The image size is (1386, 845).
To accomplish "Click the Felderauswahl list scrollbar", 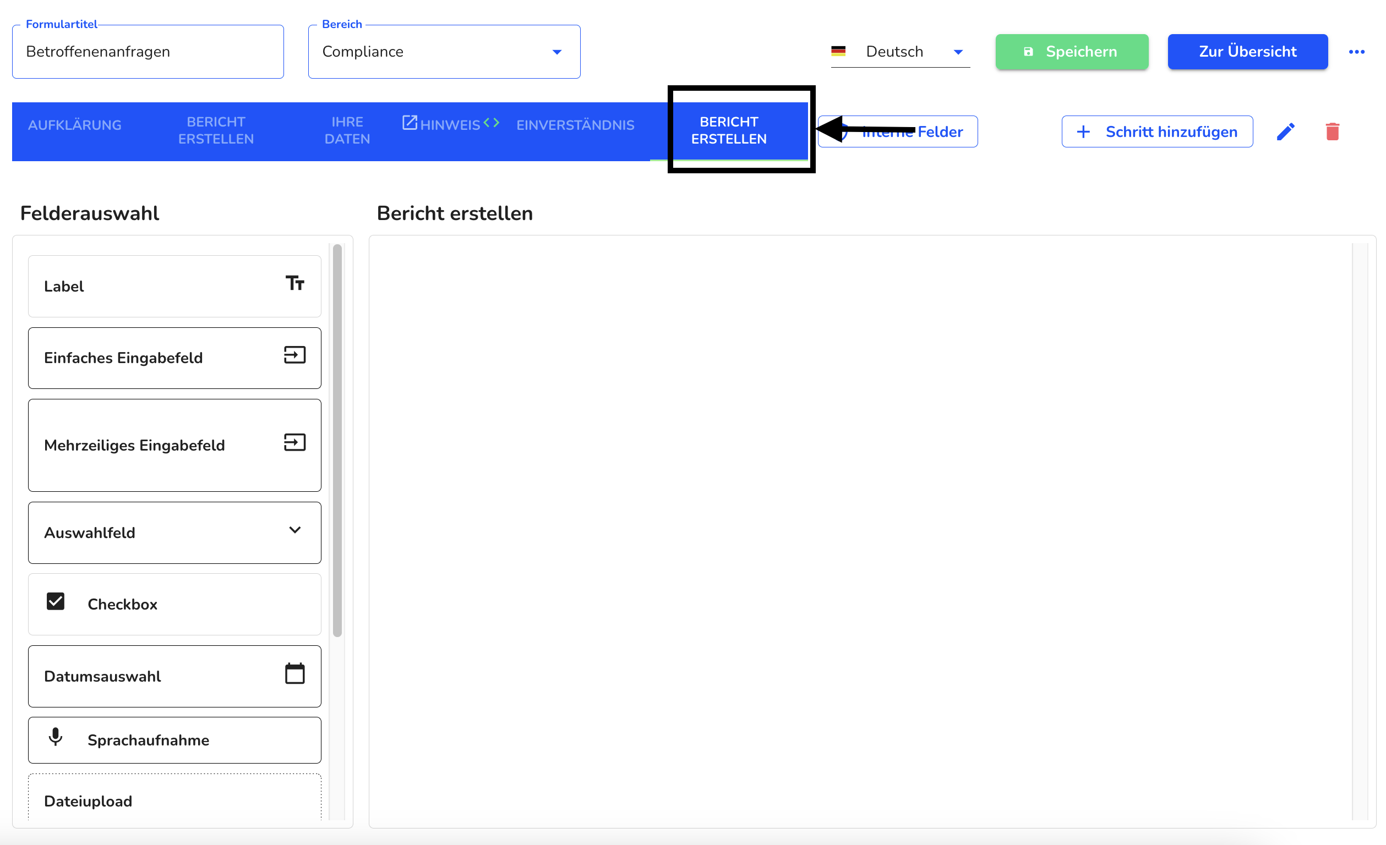I will pyautogui.click(x=337, y=440).
